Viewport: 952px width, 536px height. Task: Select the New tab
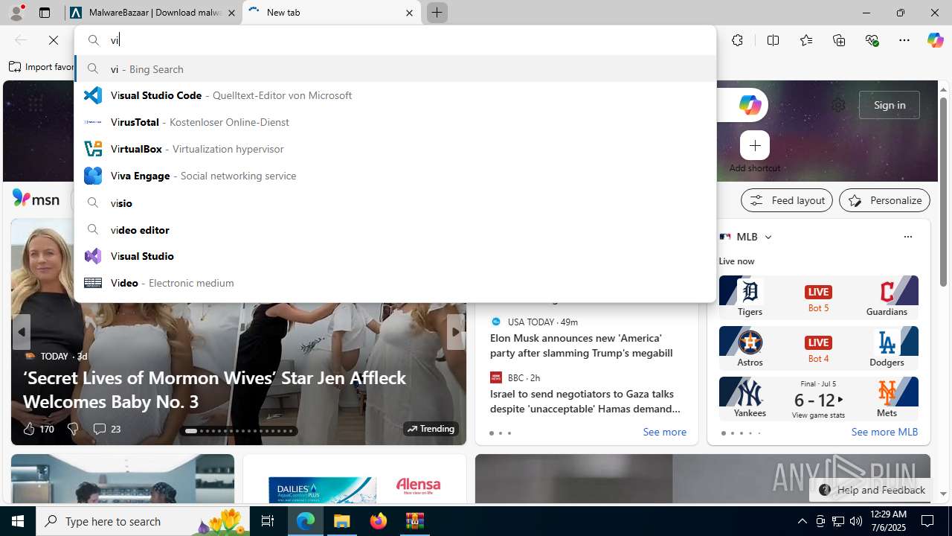(332, 13)
